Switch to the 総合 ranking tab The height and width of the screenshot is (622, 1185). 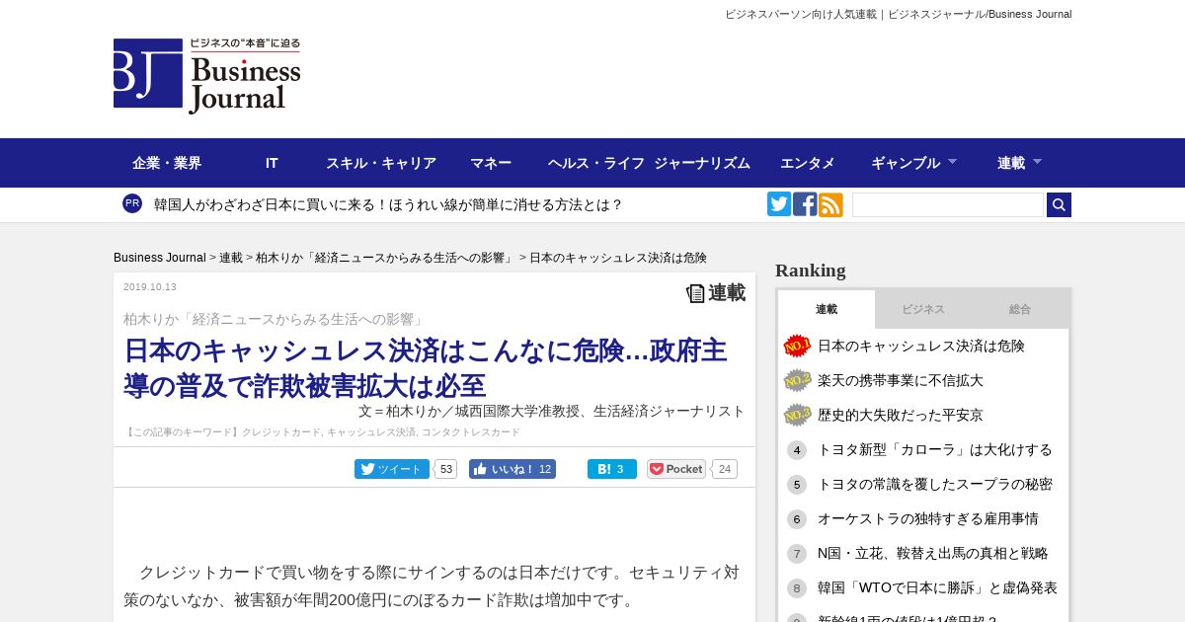point(1020,309)
